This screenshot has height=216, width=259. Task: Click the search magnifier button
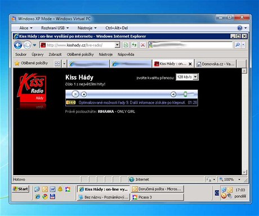tap(238, 45)
